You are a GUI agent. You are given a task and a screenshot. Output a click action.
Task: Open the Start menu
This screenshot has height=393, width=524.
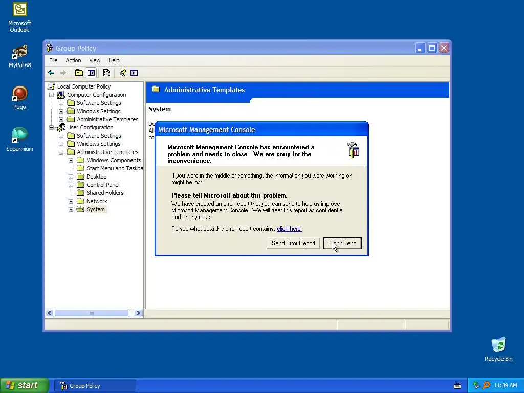coord(25,385)
